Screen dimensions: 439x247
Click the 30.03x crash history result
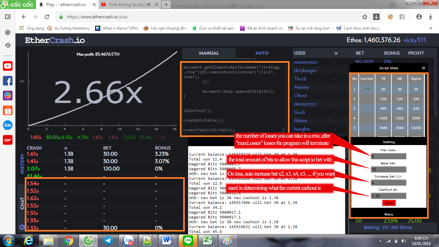pos(53,137)
